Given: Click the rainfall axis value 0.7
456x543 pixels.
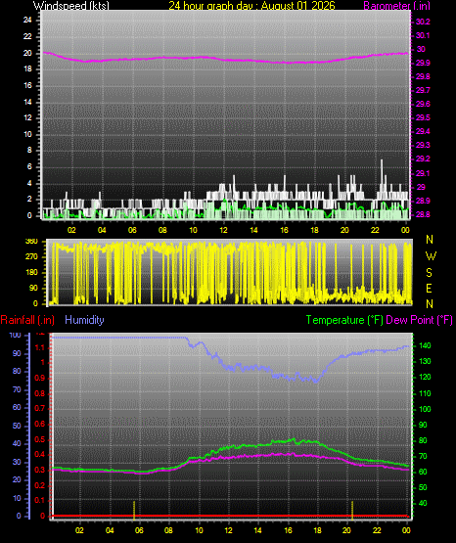Looking at the screenshot, I should (x=40, y=409).
